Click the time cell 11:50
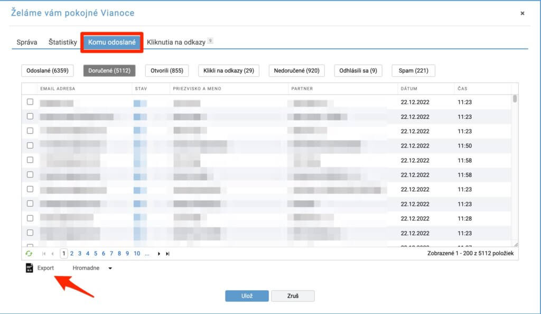The width and height of the screenshot is (541, 314). [465, 146]
